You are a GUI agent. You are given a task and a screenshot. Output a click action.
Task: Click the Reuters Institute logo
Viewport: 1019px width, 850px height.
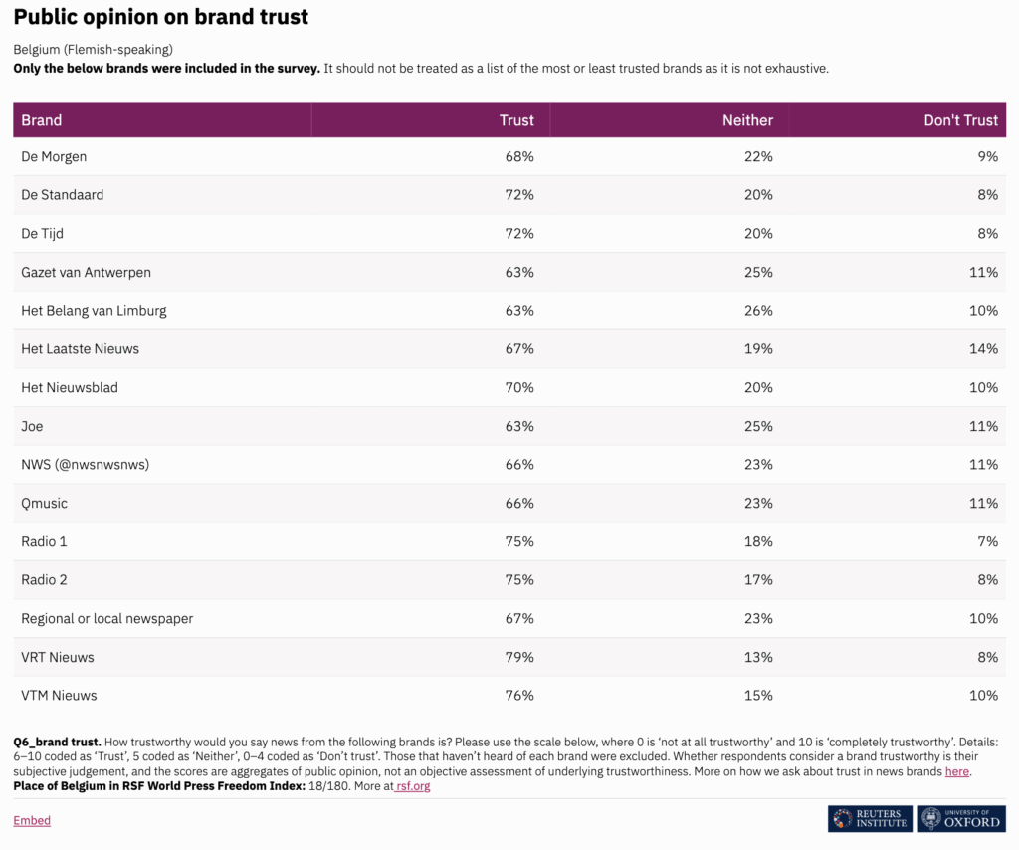point(870,819)
